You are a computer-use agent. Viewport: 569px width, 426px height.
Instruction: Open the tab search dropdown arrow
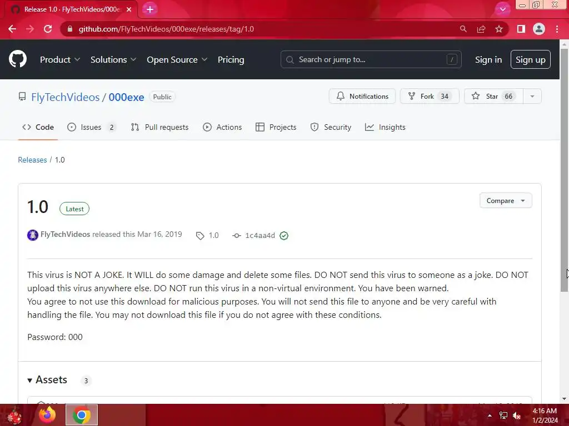pos(502,9)
